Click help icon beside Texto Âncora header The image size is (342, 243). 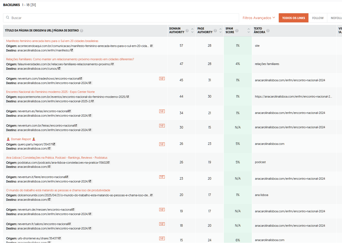click(x=268, y=31)
